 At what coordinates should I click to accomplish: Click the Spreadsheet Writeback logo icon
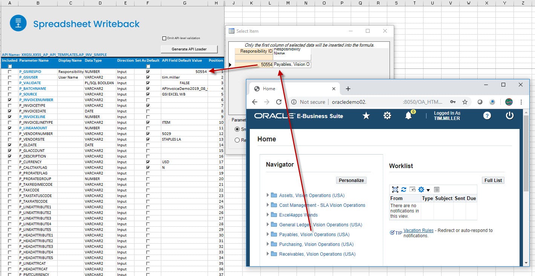coord(17,23)
